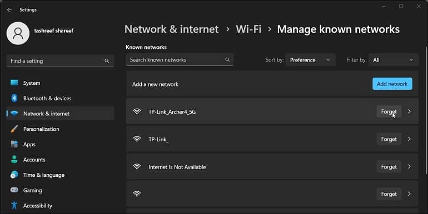Forget the Internet Is Not Available network
Image resolution: width=428 pixels, height=214 pixels.
(x=389, y=167)
